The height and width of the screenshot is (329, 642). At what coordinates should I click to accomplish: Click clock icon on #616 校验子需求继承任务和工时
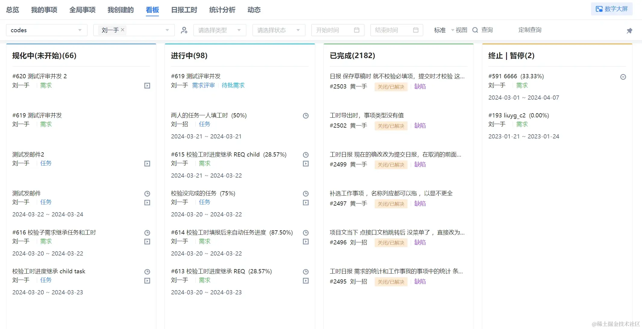147,233
